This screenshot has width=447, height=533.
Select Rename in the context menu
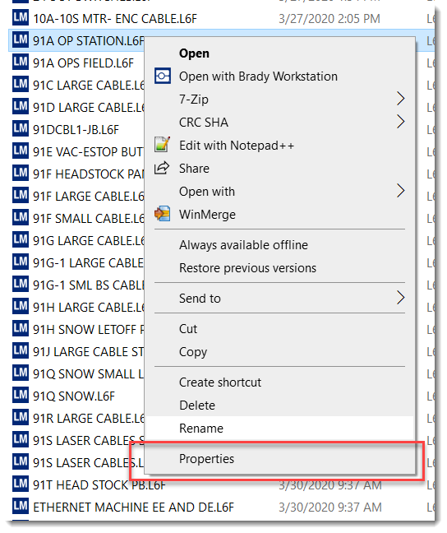(x=201, y=429)
